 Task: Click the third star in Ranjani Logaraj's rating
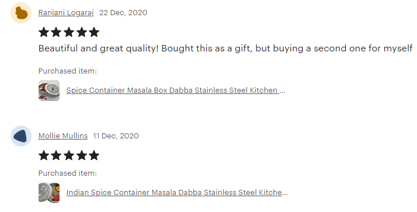[69, 32]
